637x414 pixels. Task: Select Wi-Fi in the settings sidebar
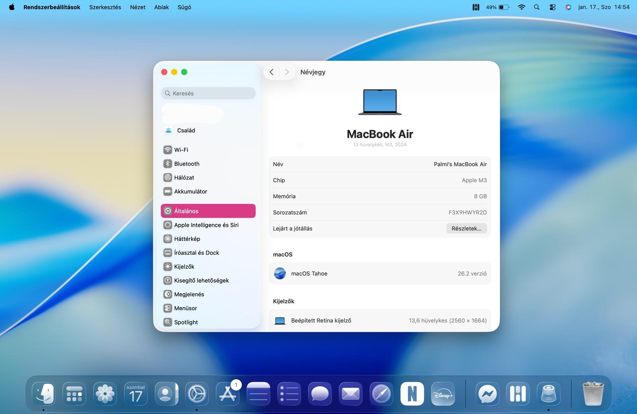click(x=208, y=150)
